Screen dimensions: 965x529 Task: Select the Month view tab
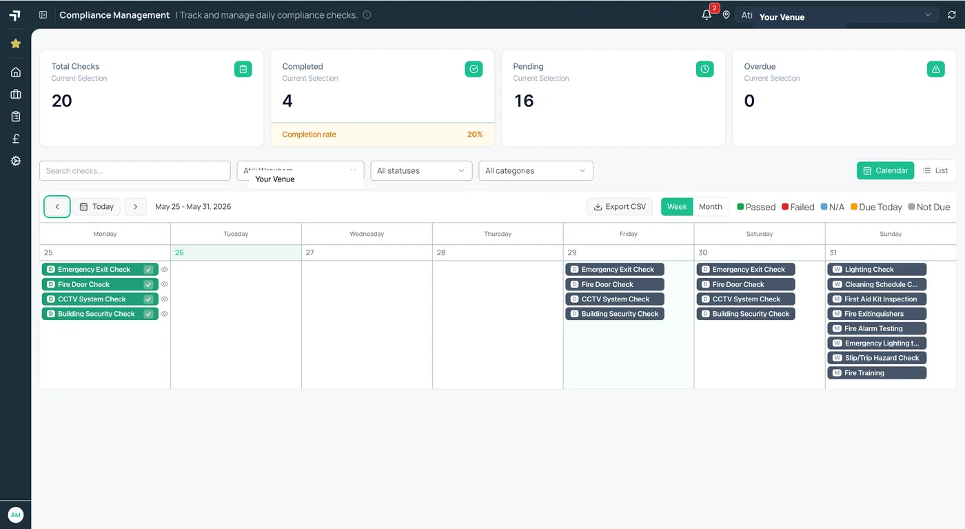tap(710, 207)
